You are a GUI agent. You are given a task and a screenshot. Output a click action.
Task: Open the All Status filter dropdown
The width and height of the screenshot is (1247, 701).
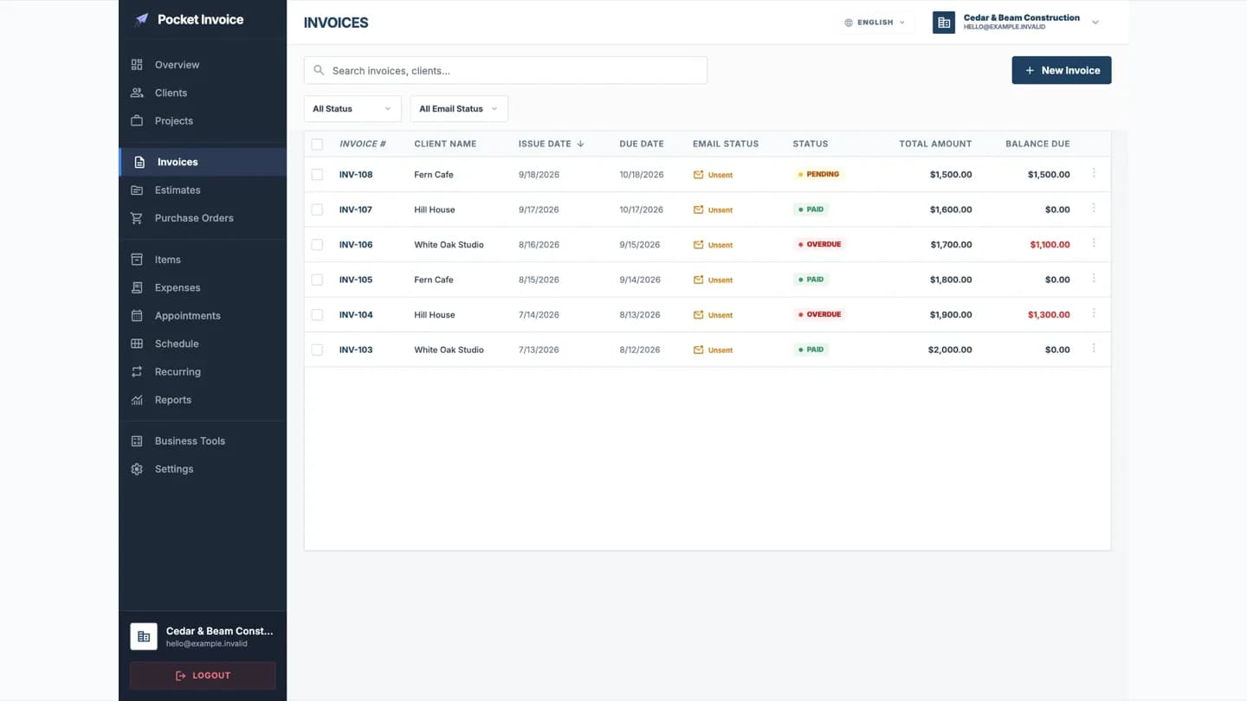point(352,109)
